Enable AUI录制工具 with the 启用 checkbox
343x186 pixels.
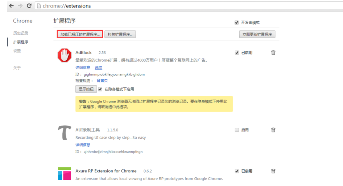click(237, 130)
